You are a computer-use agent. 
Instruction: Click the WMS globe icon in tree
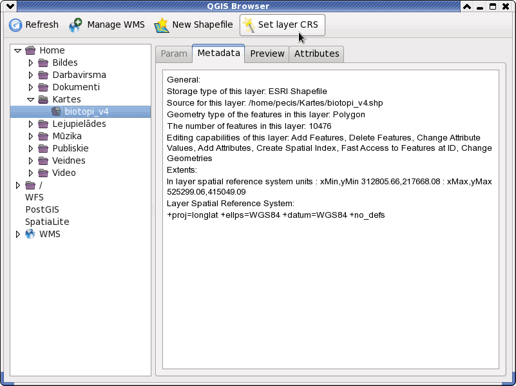[30, 234]
